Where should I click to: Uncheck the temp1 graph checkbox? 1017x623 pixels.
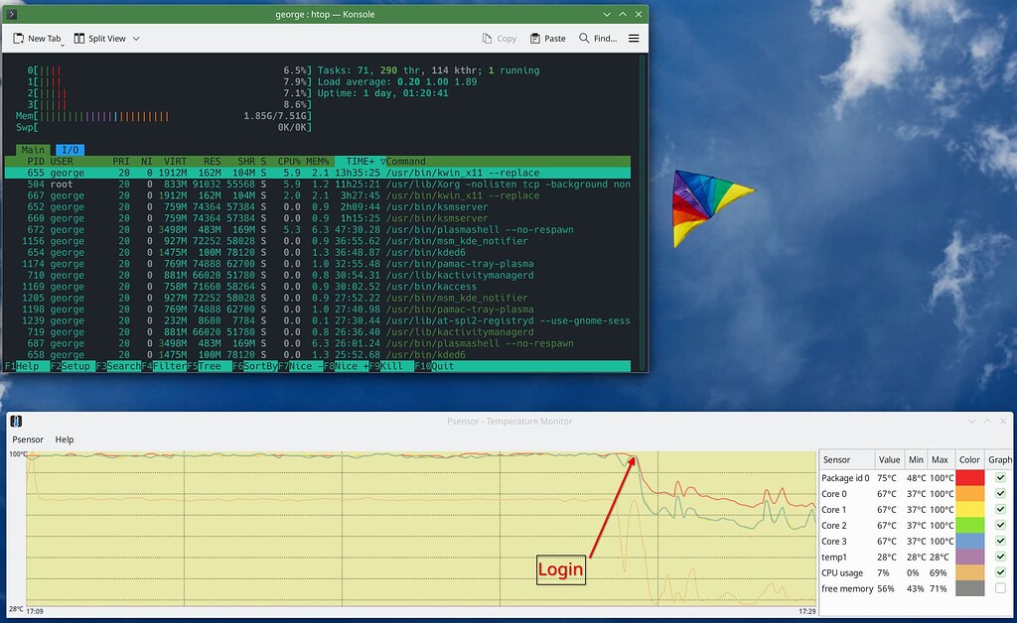[998, 557]
